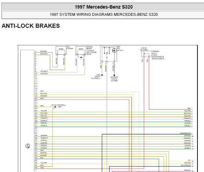Click the right footwell ground symbol under ASR switch
This screenshot has height=172, width=204.
point(102,75)
